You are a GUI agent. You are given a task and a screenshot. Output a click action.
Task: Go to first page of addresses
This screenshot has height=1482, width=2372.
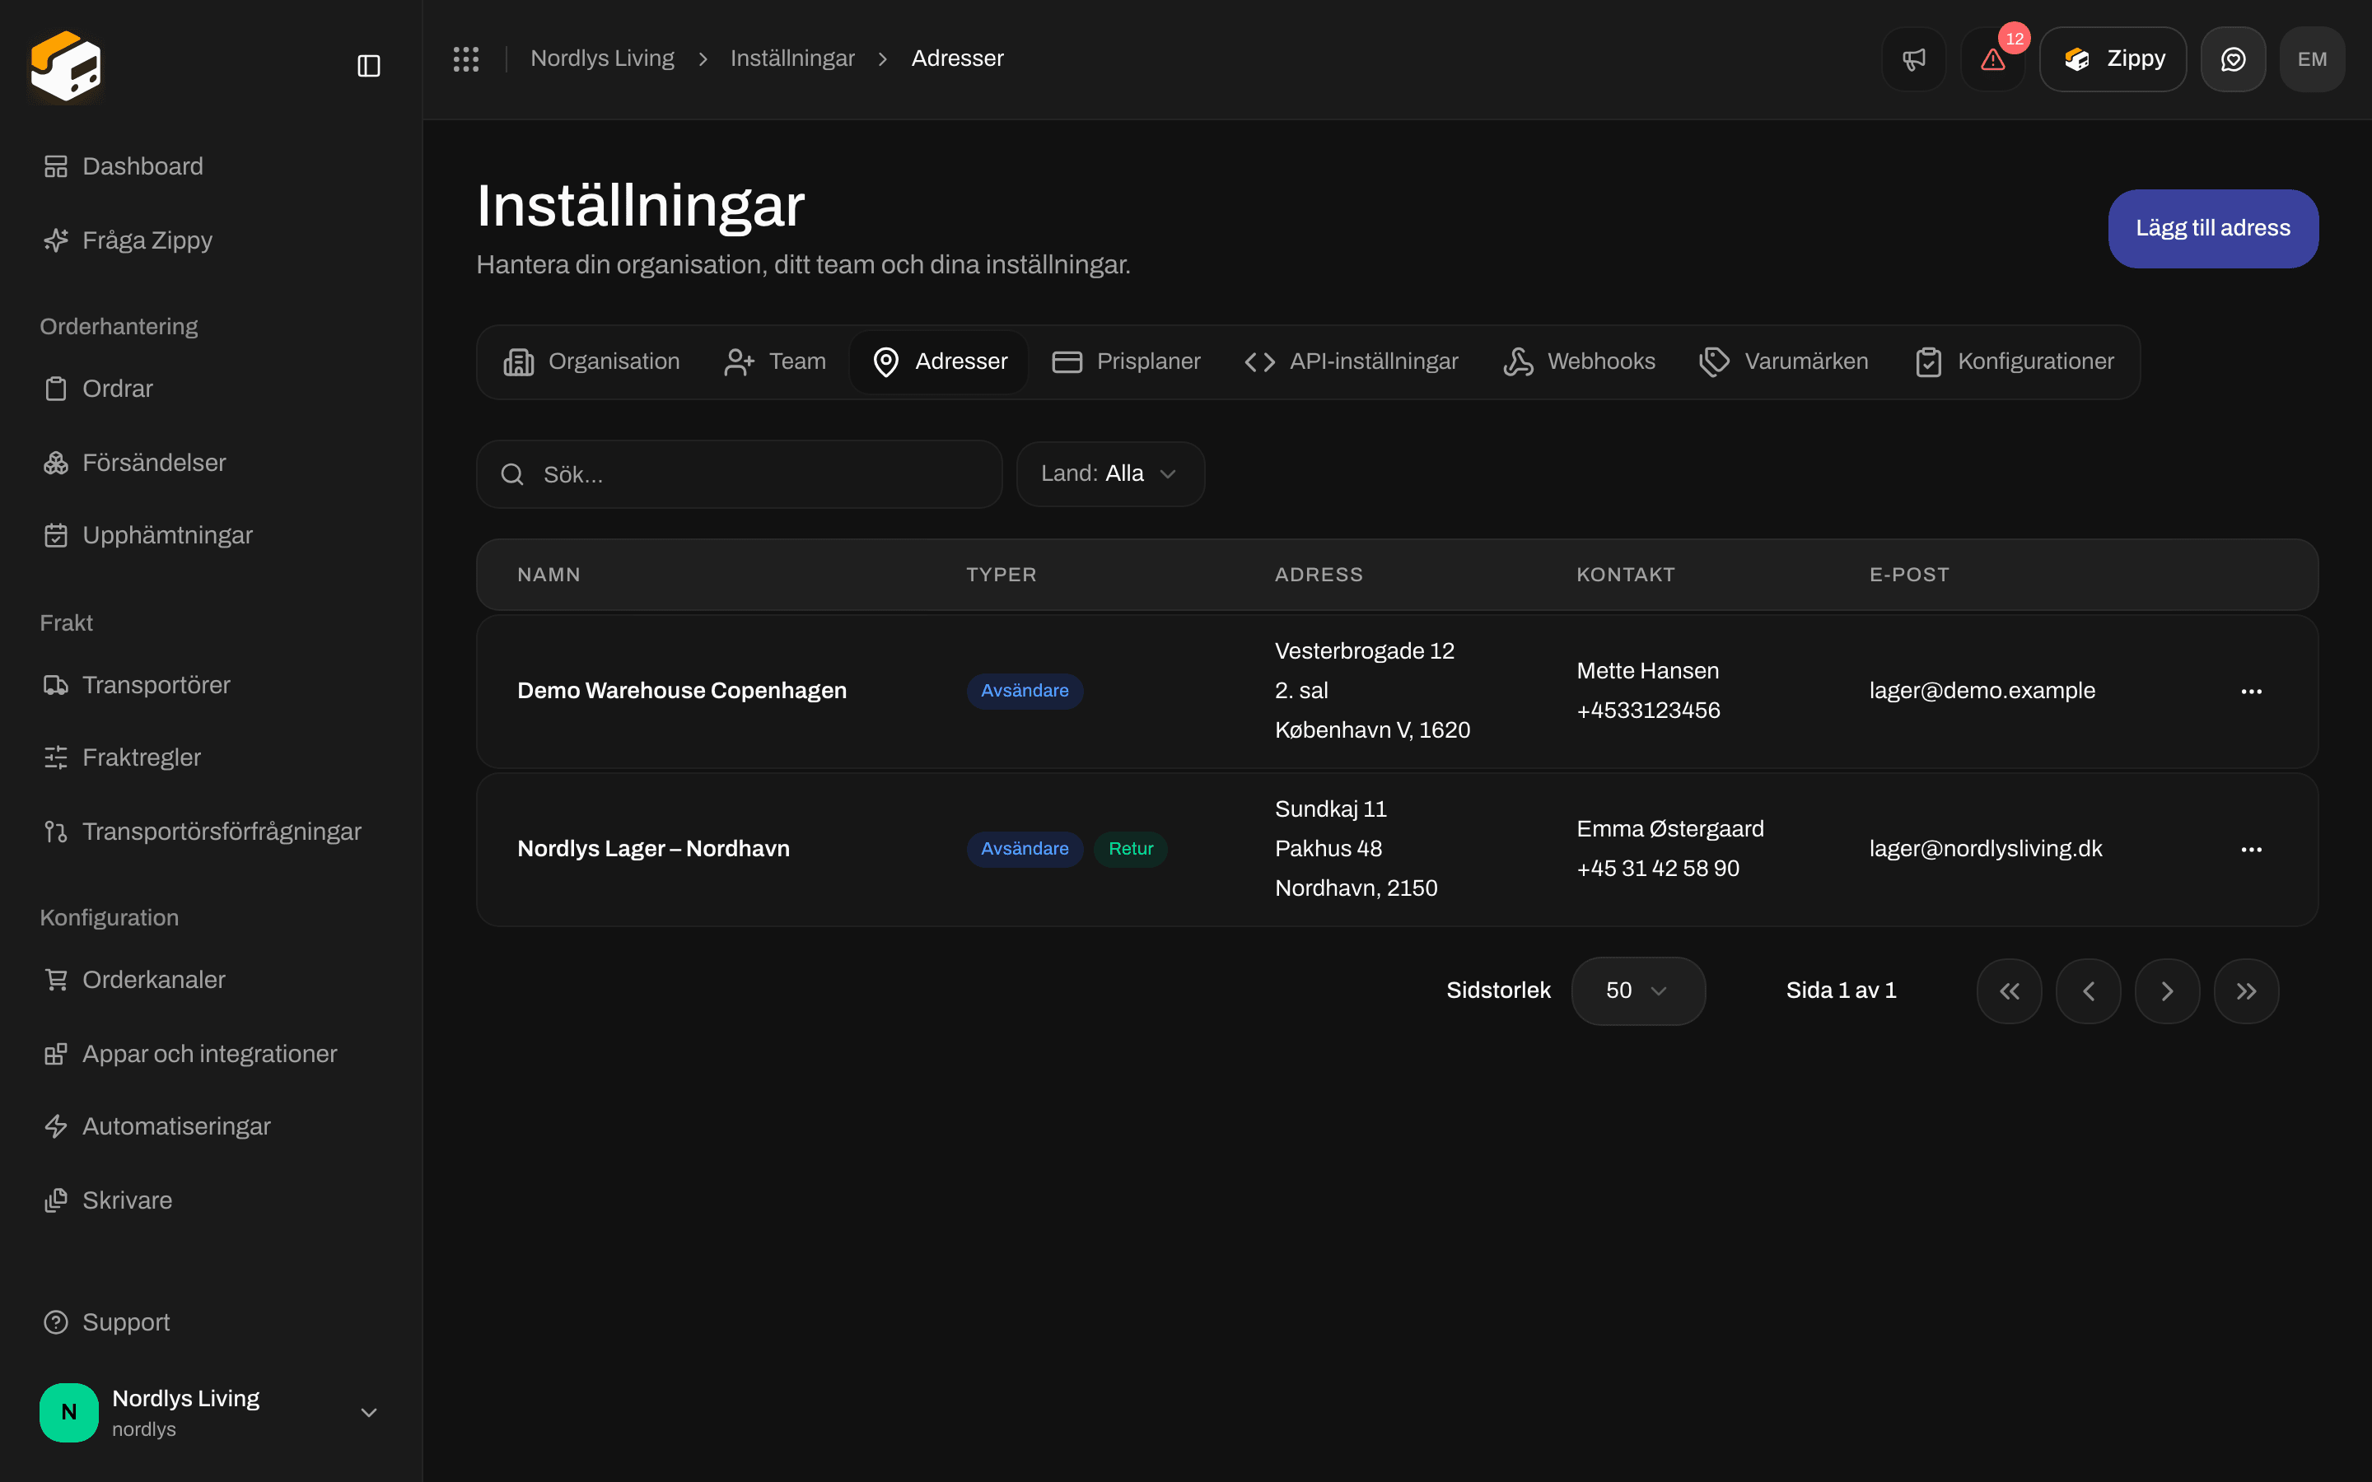pos(2010,991)
